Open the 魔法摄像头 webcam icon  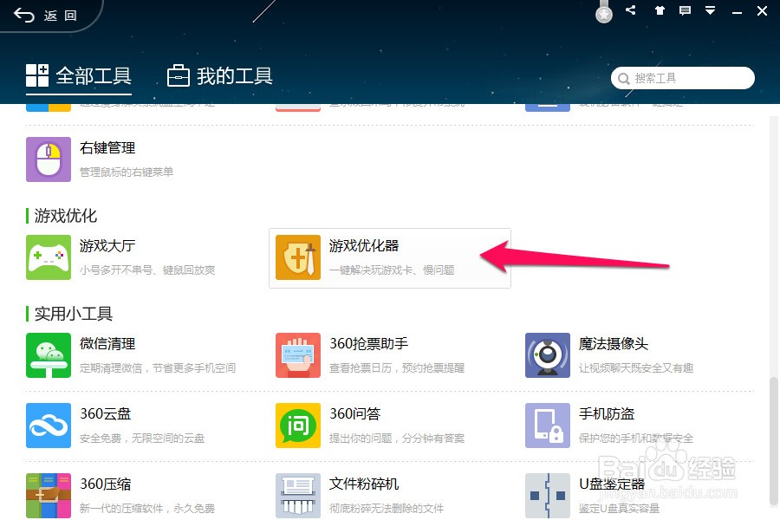[x=548, y=355]
